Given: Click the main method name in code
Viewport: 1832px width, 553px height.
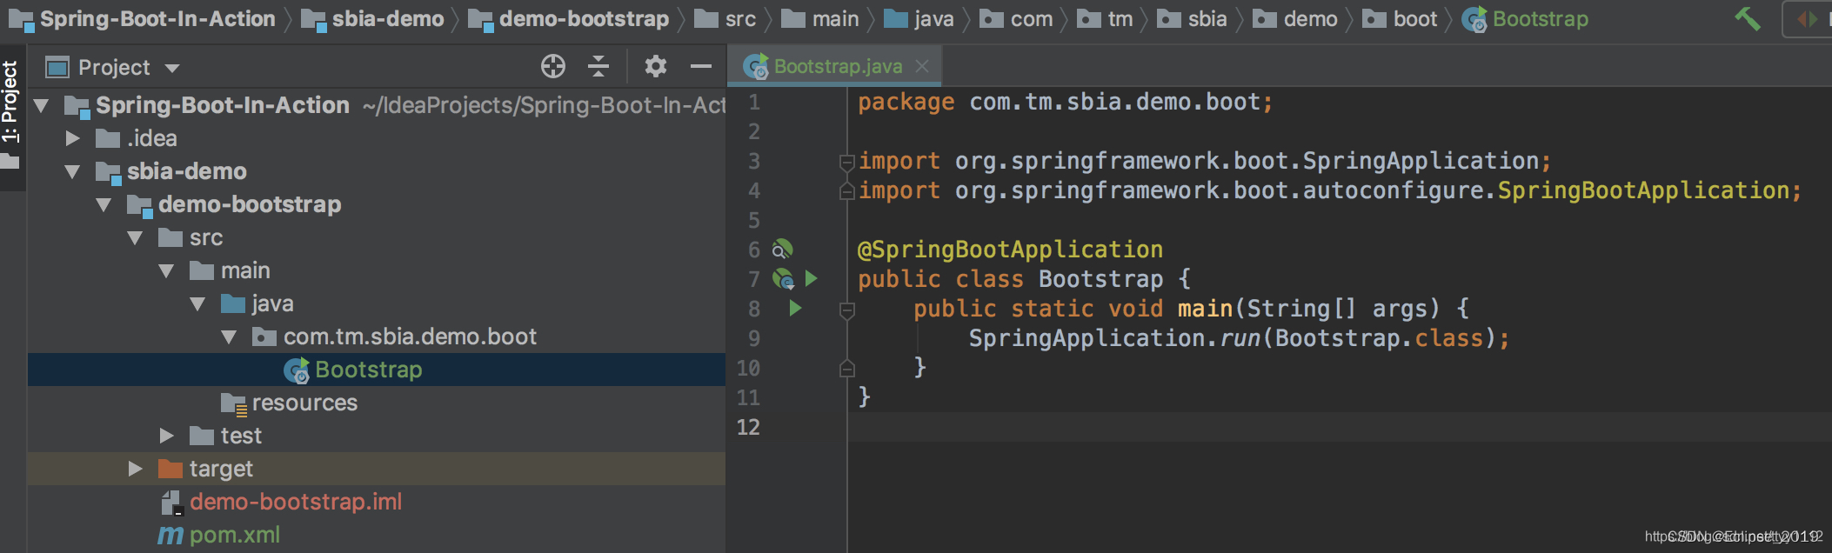Looking at the screenshot, I should click(x=1205, y=309).
